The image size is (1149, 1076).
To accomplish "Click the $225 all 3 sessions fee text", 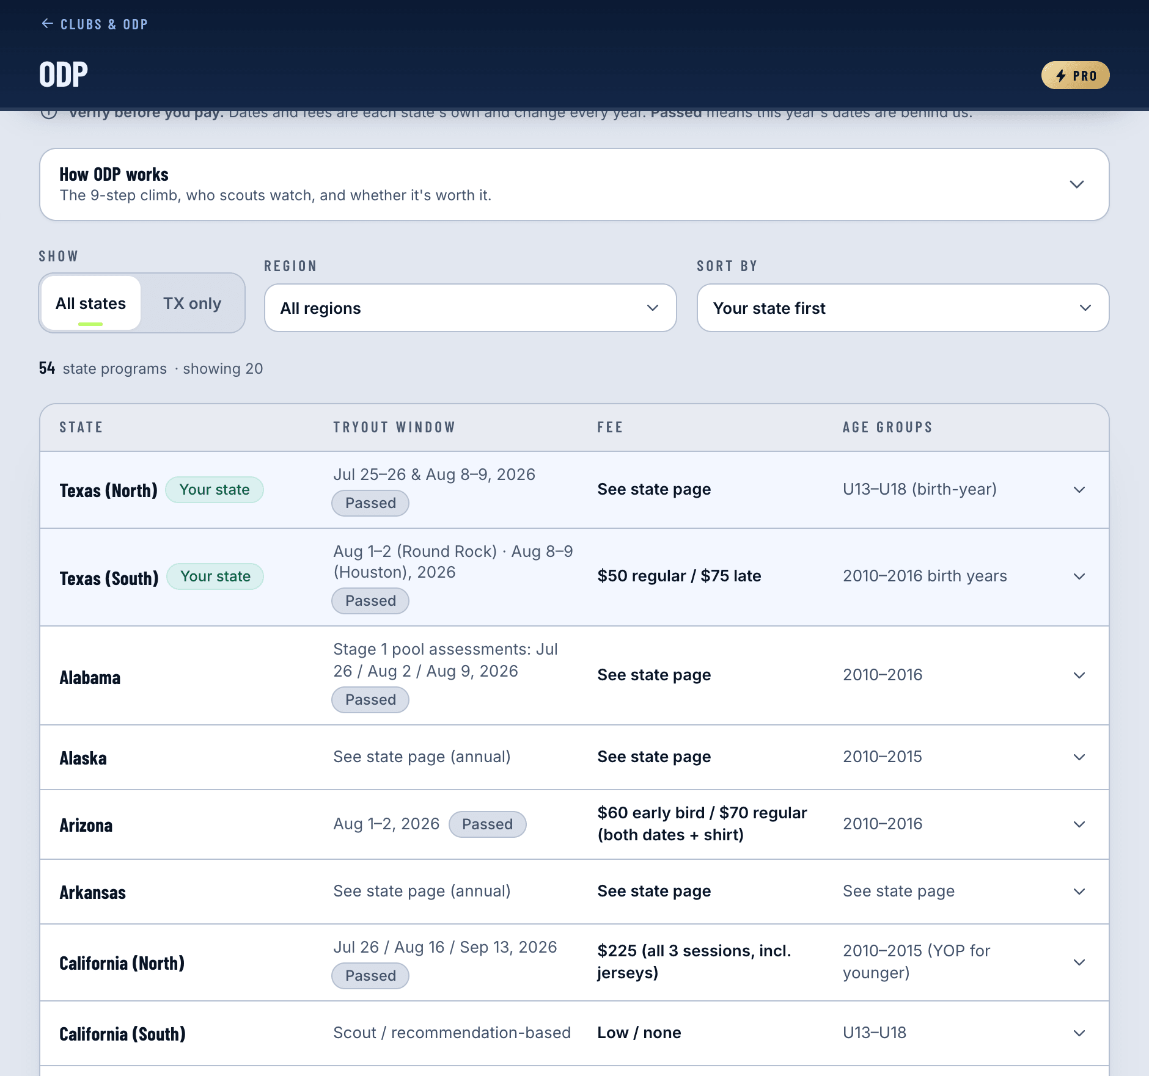I will coord(694,962).
